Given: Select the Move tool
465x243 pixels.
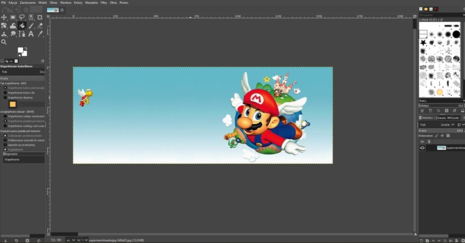Looking at the screenshot, I should pos(4,17).
